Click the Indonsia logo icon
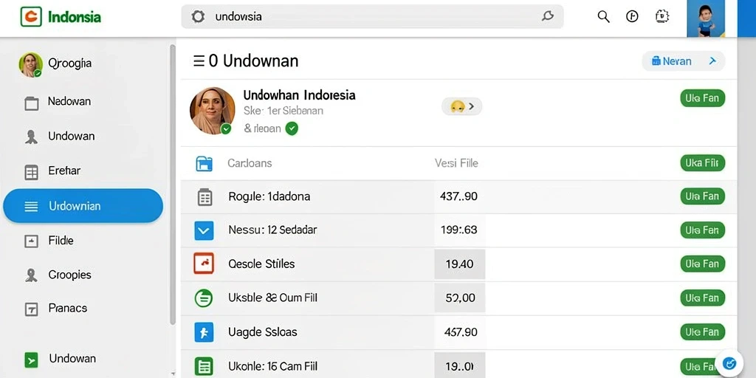 pyautogui.click(x=31, y=17)
